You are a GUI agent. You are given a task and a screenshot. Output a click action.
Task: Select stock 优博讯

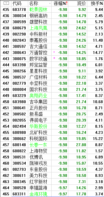36,157
